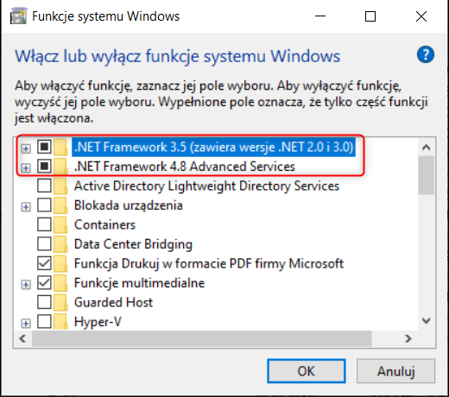Viewport: 449px width, 397px height.
Task: Uncheck Funkcja Drukuj w formacie PDF checkbox
Action: (44, 263)
